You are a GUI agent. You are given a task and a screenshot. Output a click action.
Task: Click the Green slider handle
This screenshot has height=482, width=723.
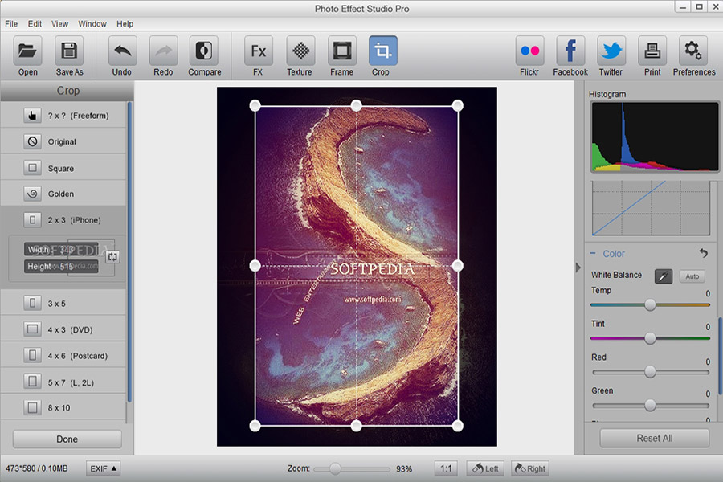point(650,406)
